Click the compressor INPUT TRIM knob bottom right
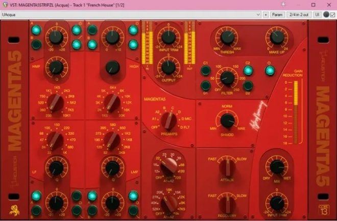The height and width of the screenshot is (221, 337). coord(277,203)
